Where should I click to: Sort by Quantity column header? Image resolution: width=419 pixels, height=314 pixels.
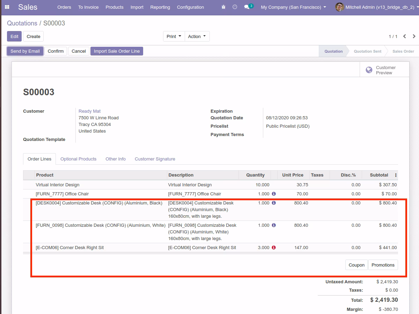(255, 175)
